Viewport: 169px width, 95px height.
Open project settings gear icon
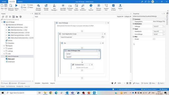[x=21, y=17]
